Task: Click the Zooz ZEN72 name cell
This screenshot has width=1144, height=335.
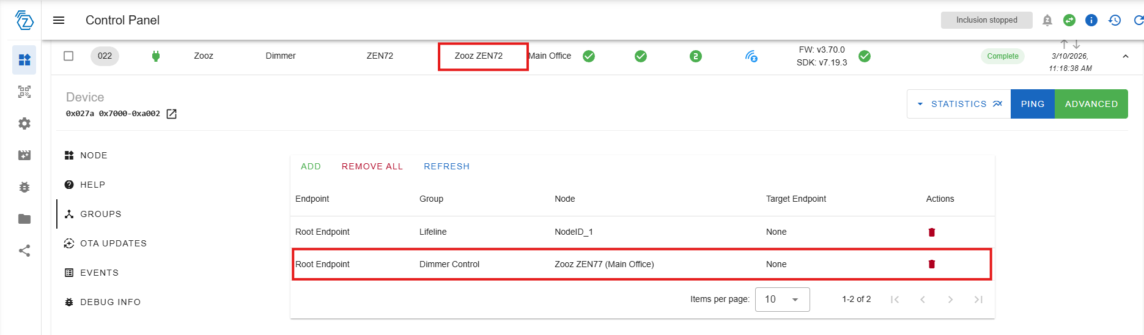Action: point(479,56)
